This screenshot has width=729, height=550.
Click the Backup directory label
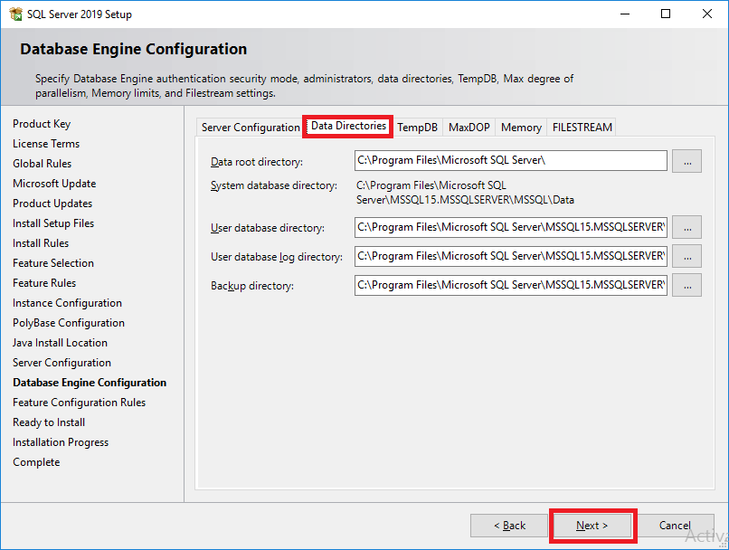click(252, 286)
